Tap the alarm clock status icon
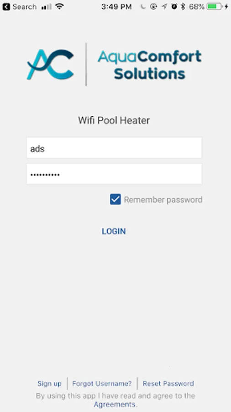 point(174,6)
